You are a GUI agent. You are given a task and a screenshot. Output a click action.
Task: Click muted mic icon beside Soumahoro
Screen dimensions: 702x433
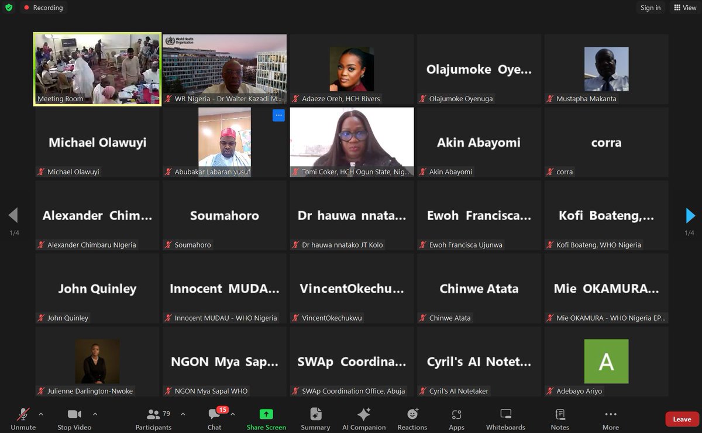click(168, 245)
